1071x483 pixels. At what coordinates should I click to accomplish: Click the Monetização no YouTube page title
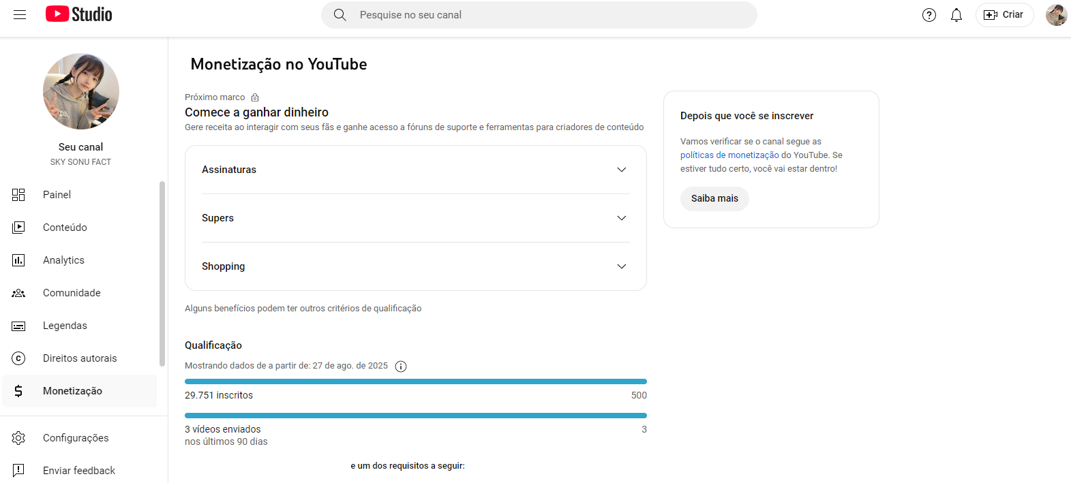pos(279,64)
